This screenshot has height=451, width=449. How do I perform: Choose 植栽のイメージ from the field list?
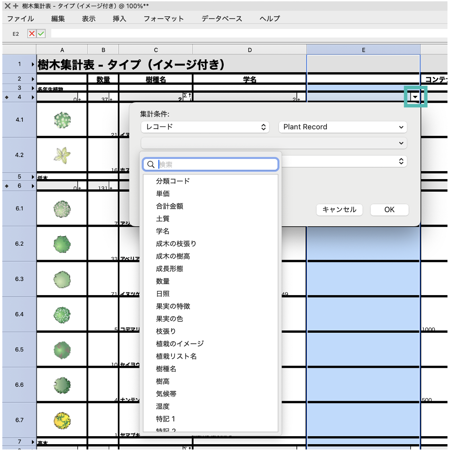pos(180,344)
